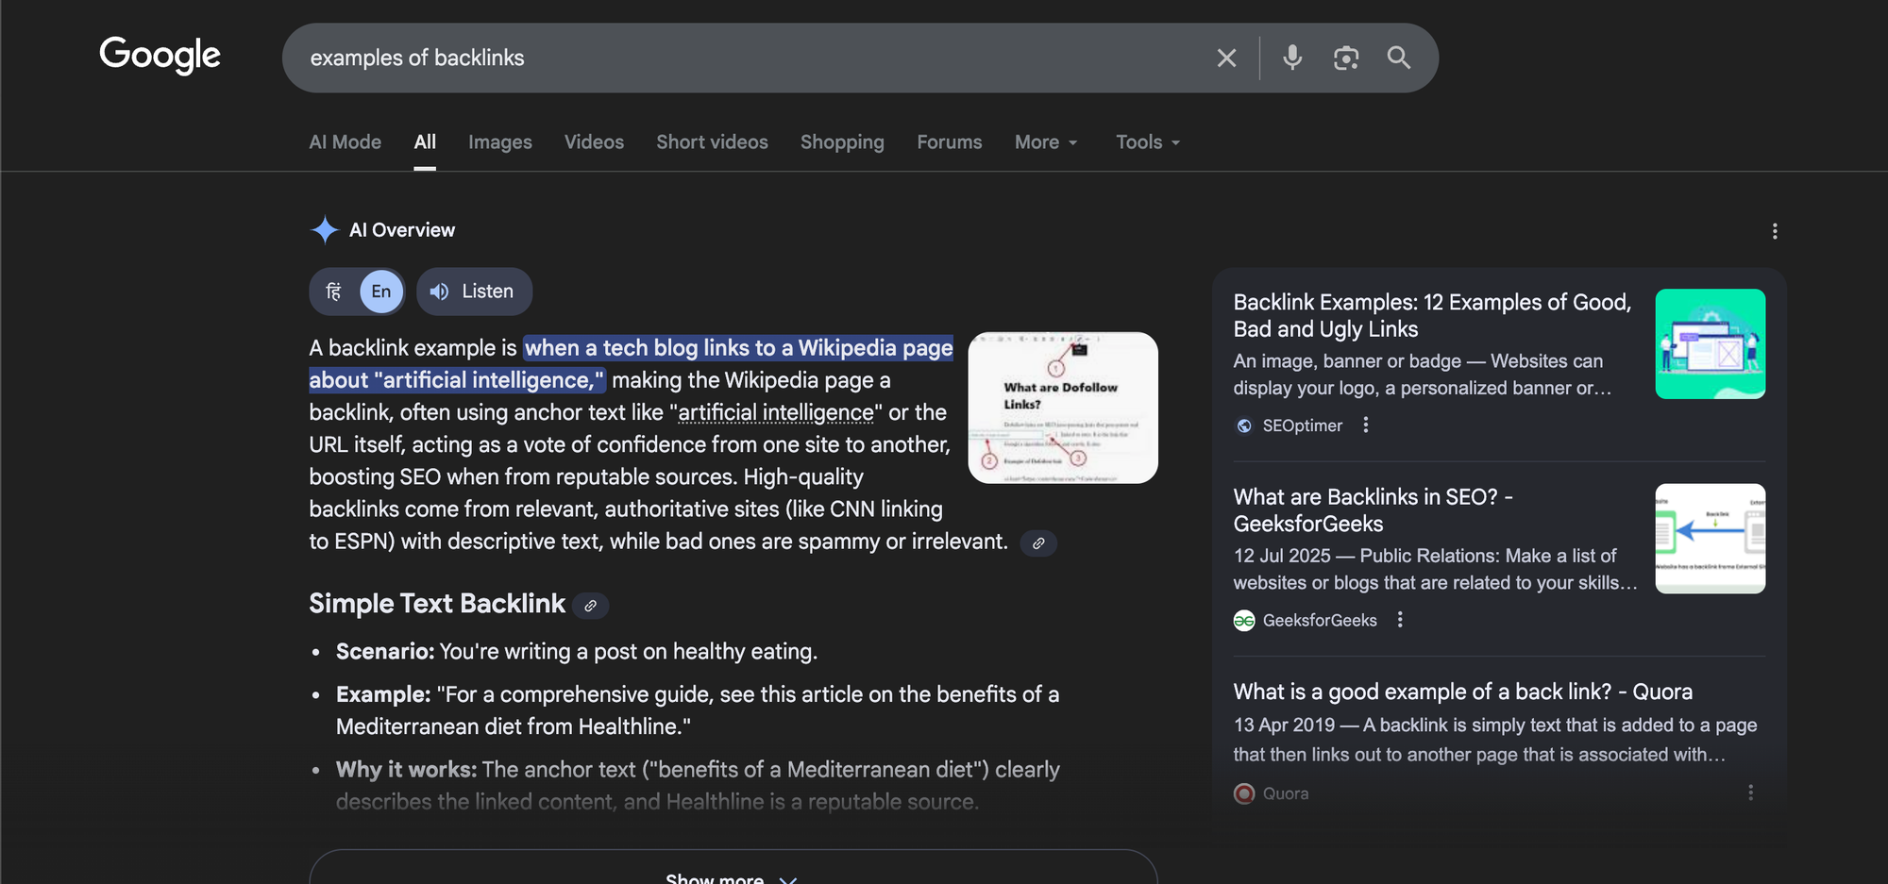This screenshot has height=884, width=1888.
Task: Click the AI Overview sparkle icon
Action: pyautogui.click(x=324, y=229)
